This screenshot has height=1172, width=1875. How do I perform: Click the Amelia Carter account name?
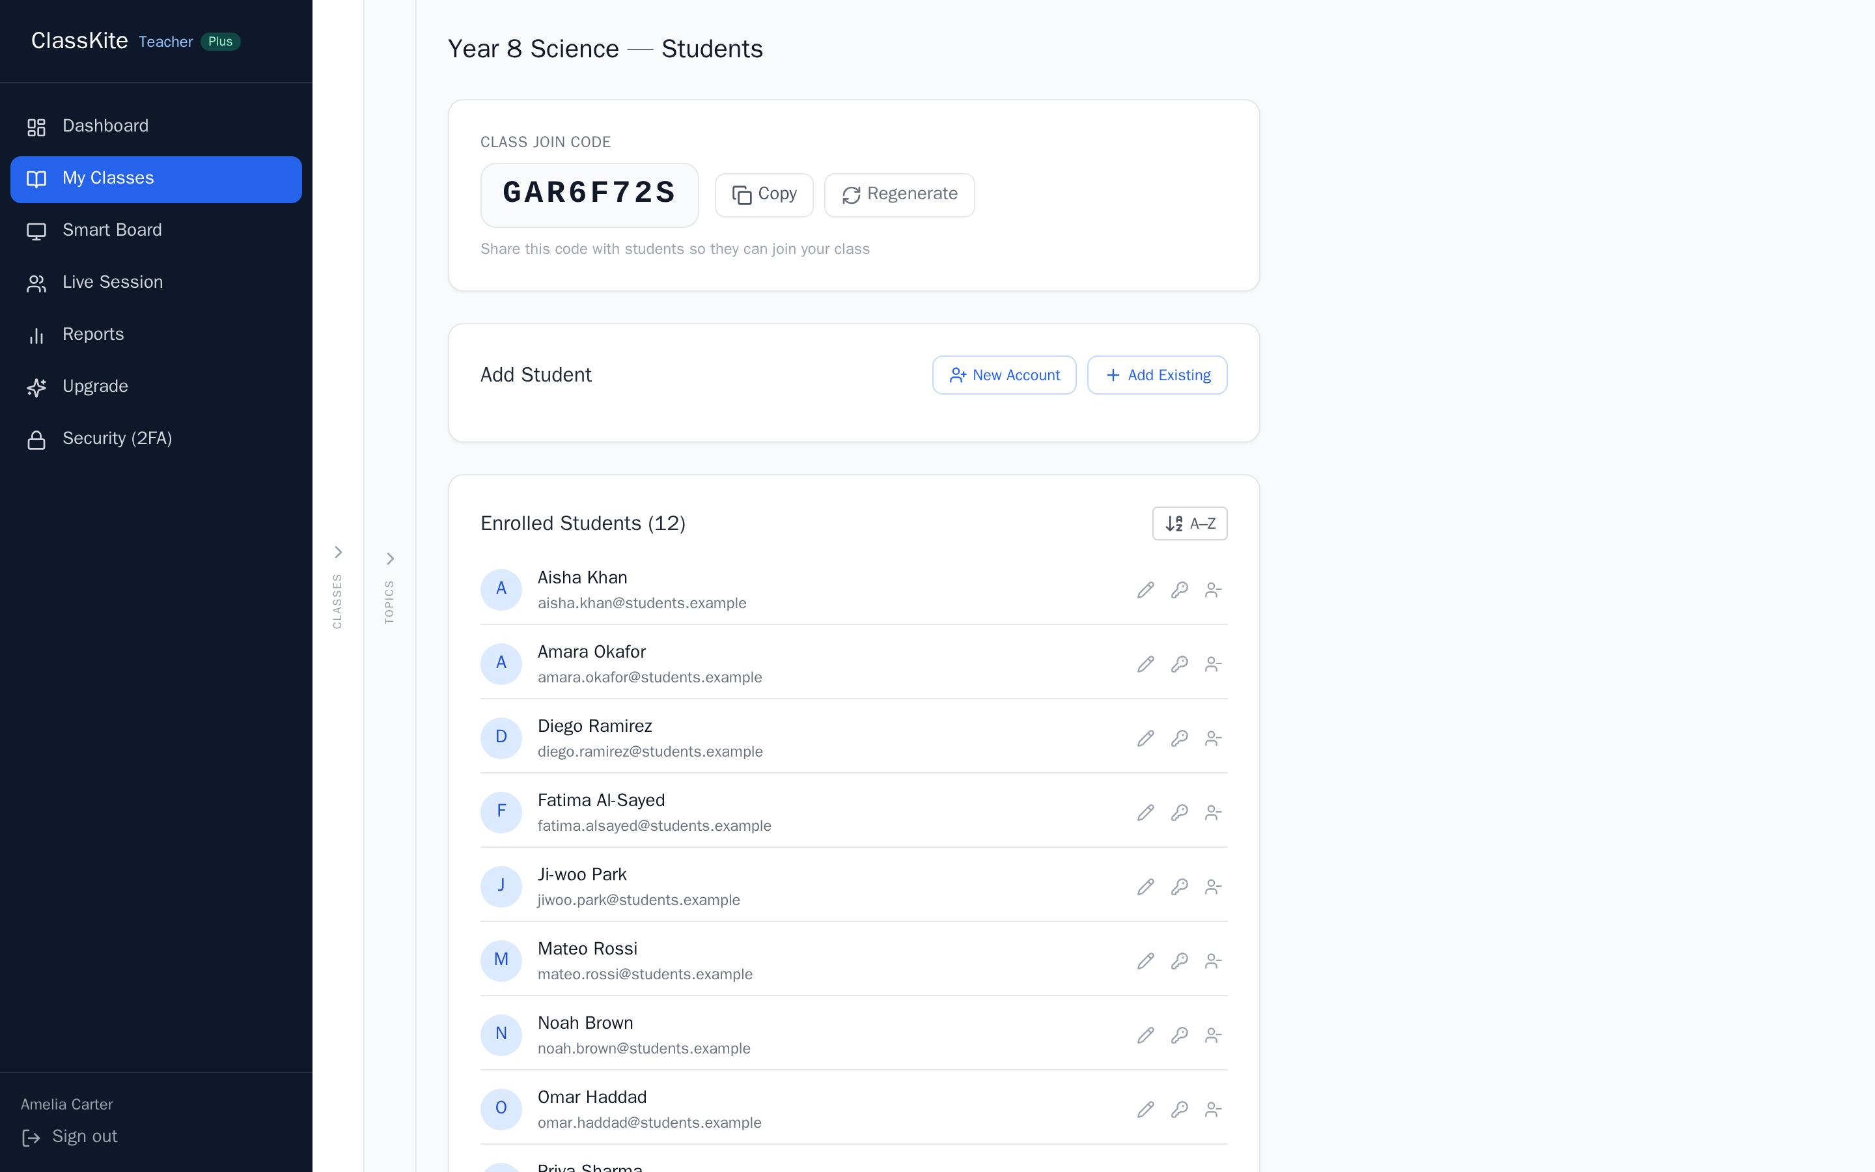66,1104
